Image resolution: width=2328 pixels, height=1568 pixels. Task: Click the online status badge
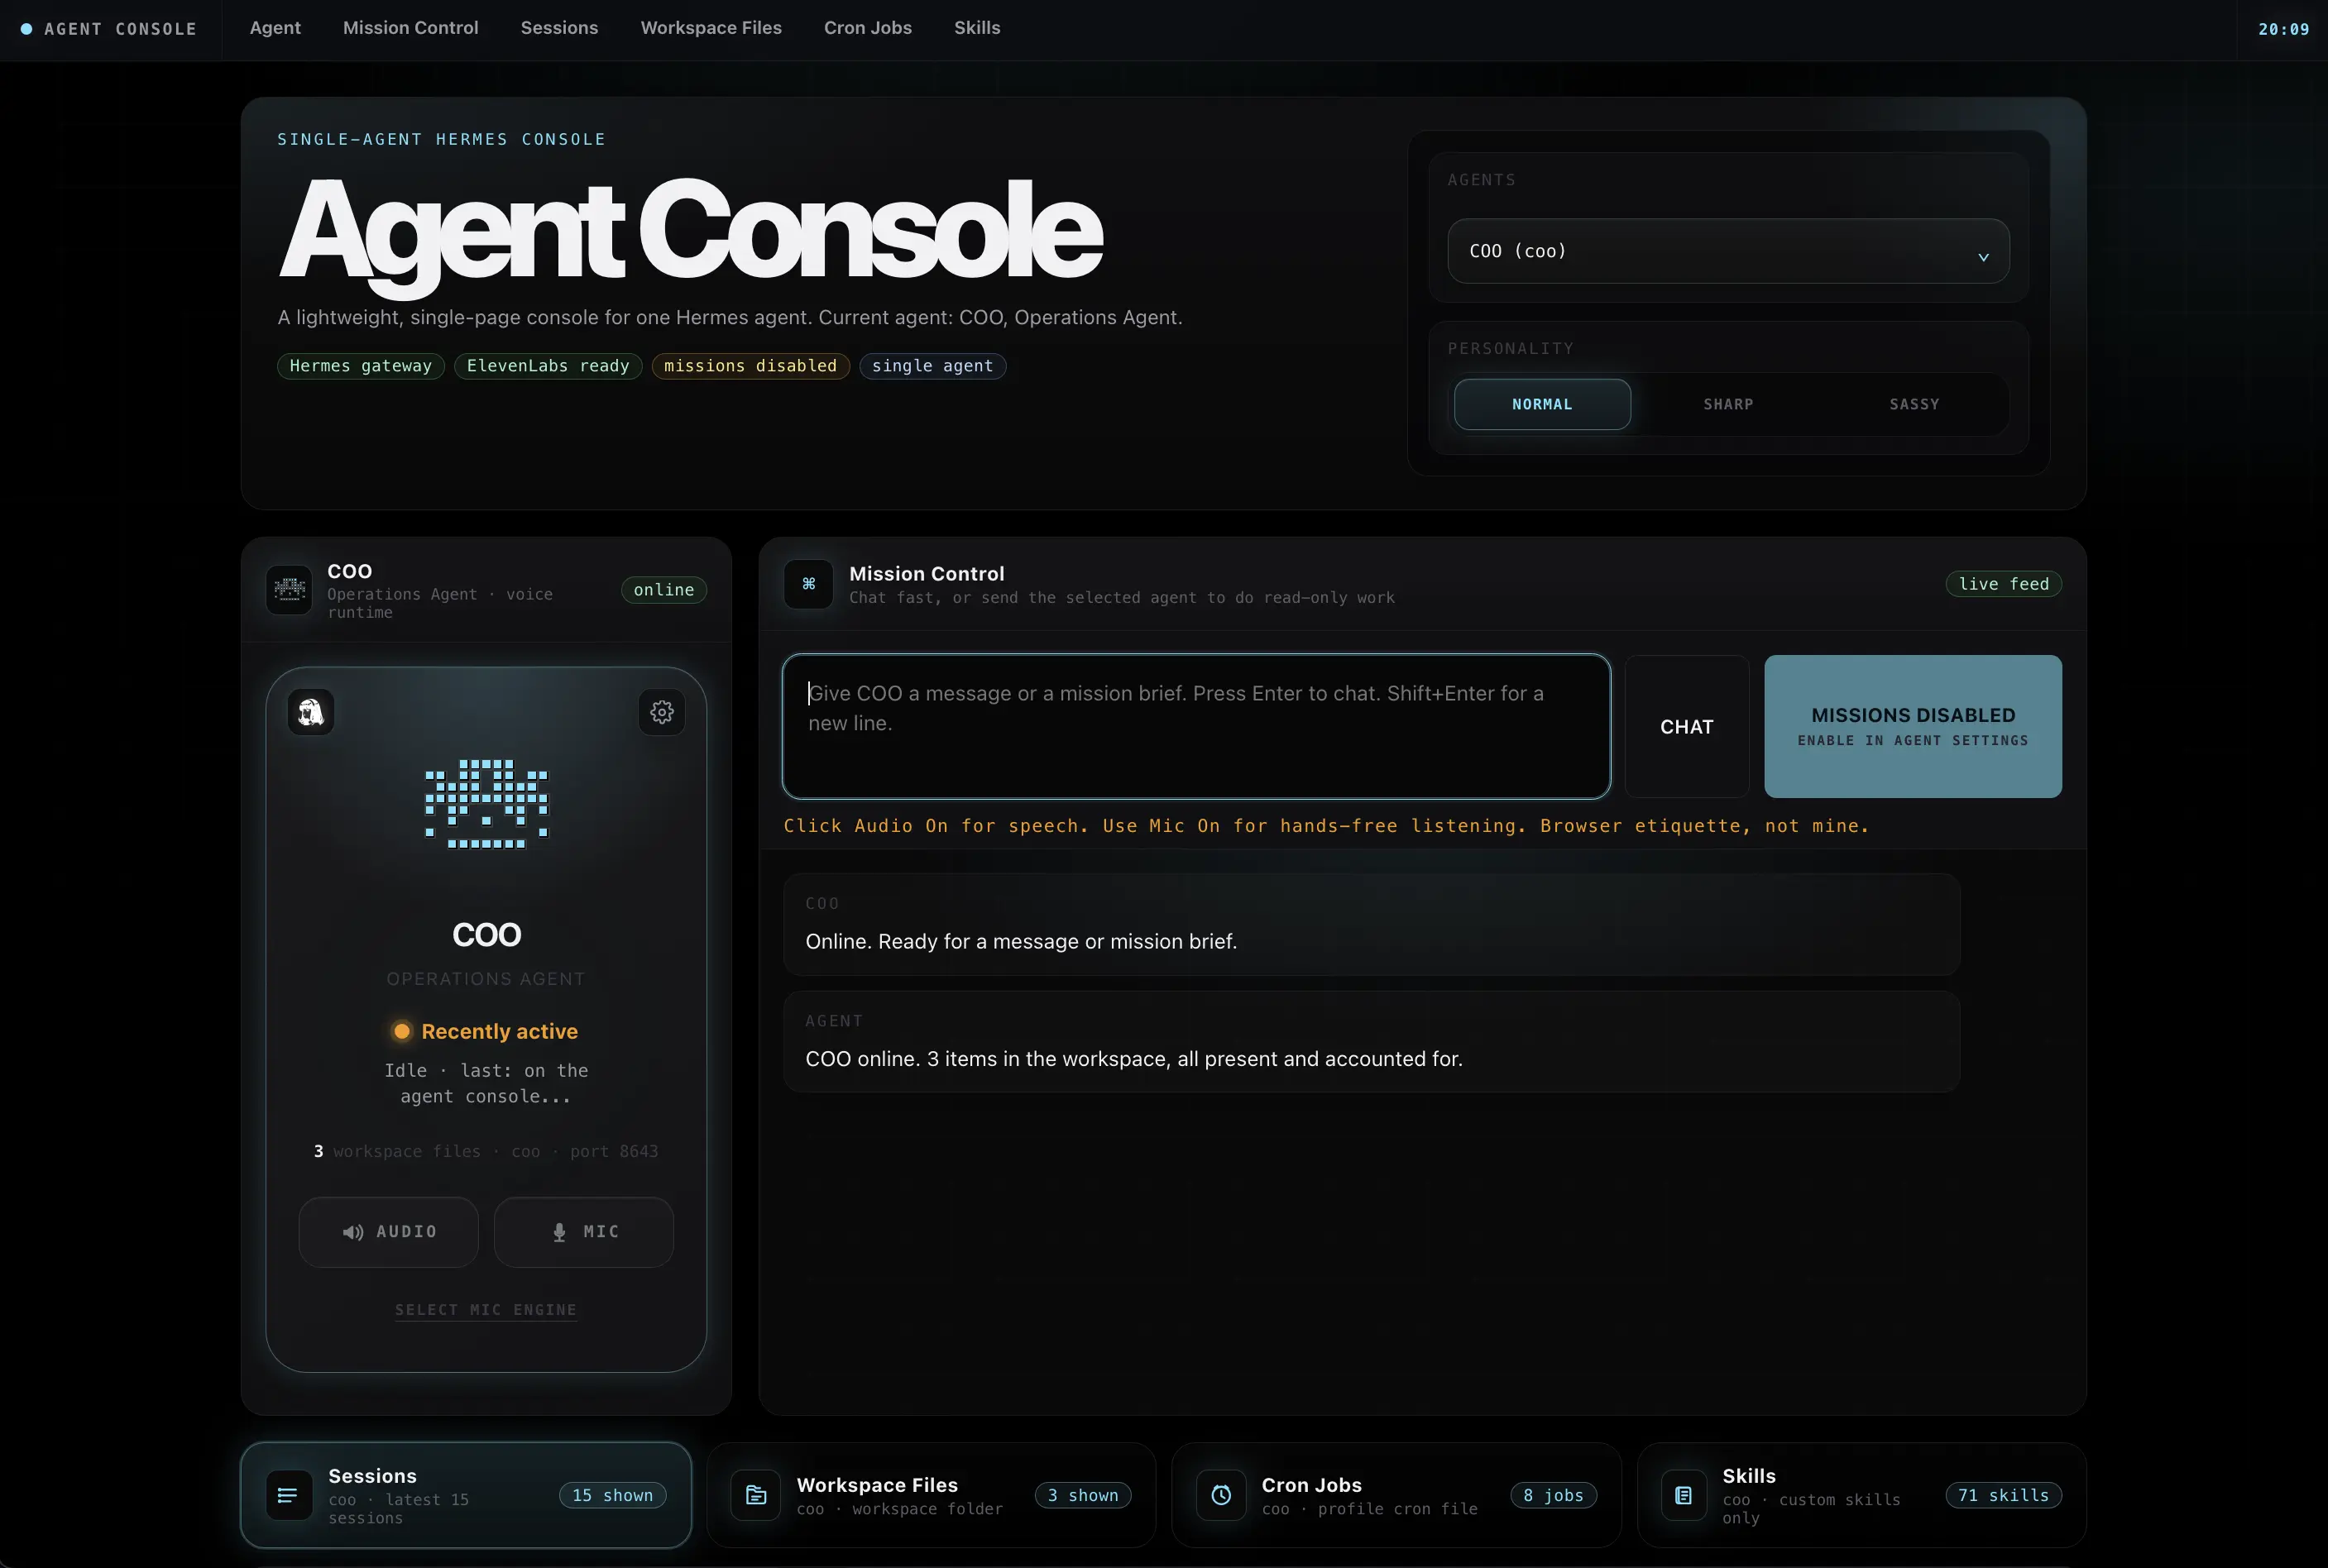(664, 590)
